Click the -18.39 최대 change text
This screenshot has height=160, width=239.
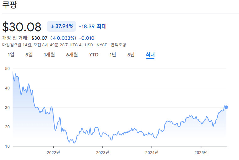click(93, 26)
